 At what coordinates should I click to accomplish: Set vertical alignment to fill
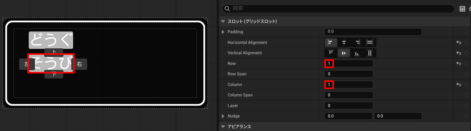[369, 53]
